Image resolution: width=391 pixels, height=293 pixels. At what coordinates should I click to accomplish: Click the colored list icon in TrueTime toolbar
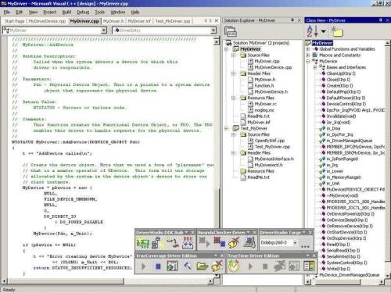tap(309, 266)
